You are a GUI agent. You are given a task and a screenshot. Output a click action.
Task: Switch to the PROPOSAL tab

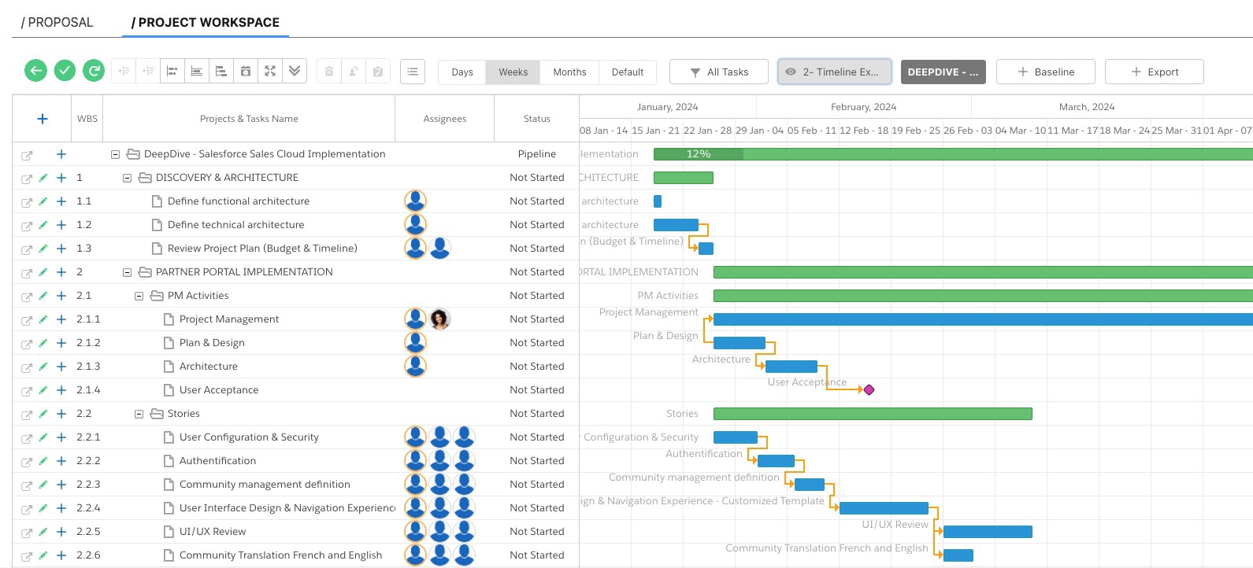(57, 22)
